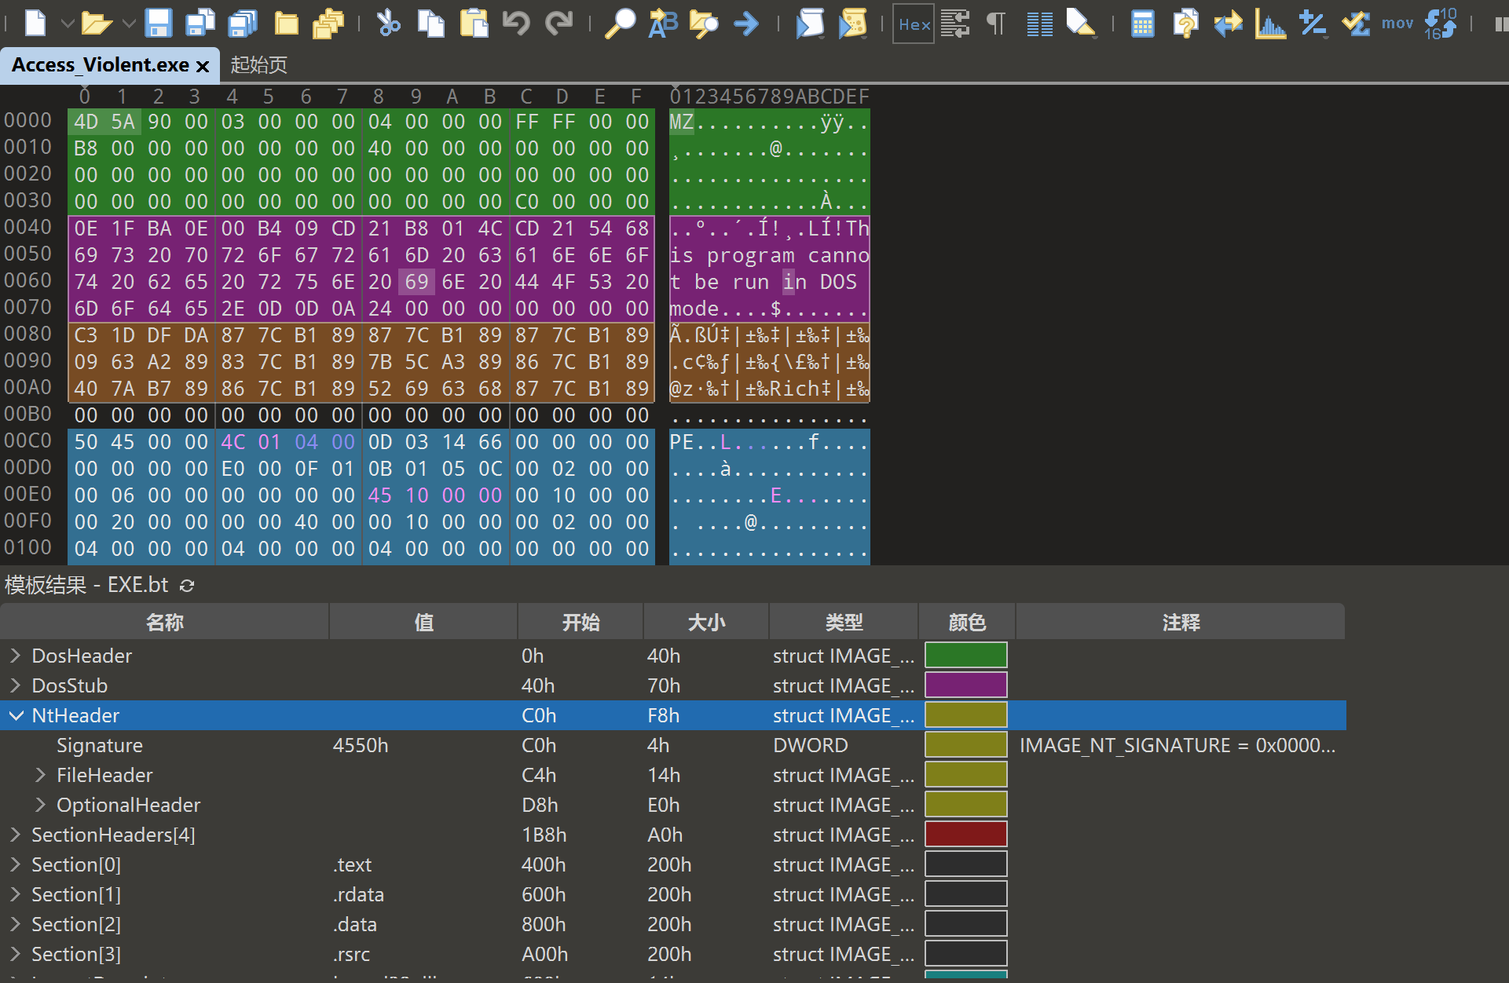Click the purple DosStub color swatch
Viewport: 1509px width, 983px height.
(x=966, y=685)
